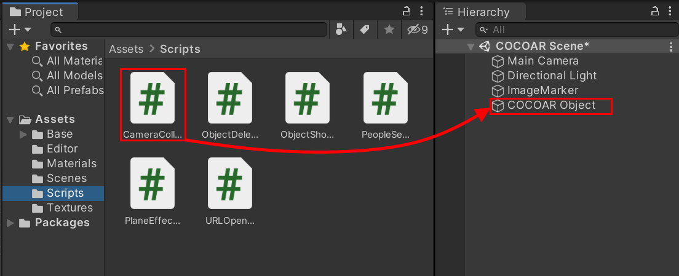The height and width of the screenshot is (276, 679).
Task: Toggle the Project panel lock
Action: pyautogui.click(x=406, y=11)
